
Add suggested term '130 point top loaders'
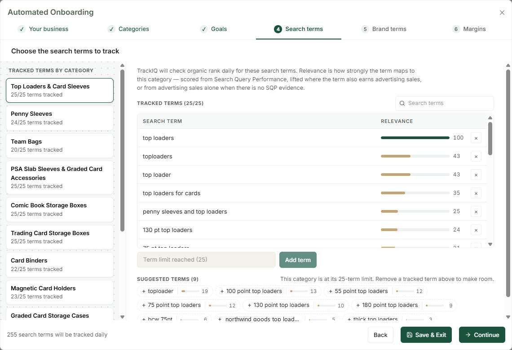coord(296,305)
